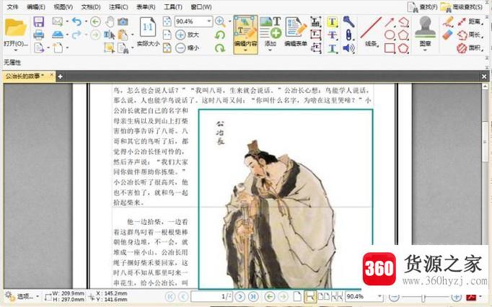Open the 注释(C) menu

coord(118,6)
